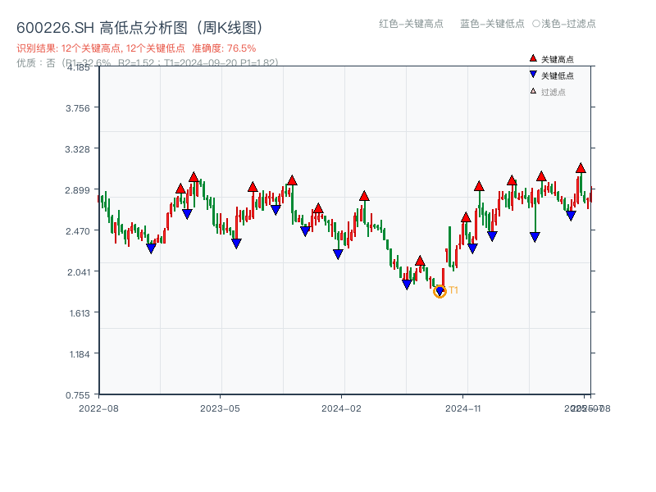Click the 2024-11 x-axis label
656x492 pixels.
463,408
